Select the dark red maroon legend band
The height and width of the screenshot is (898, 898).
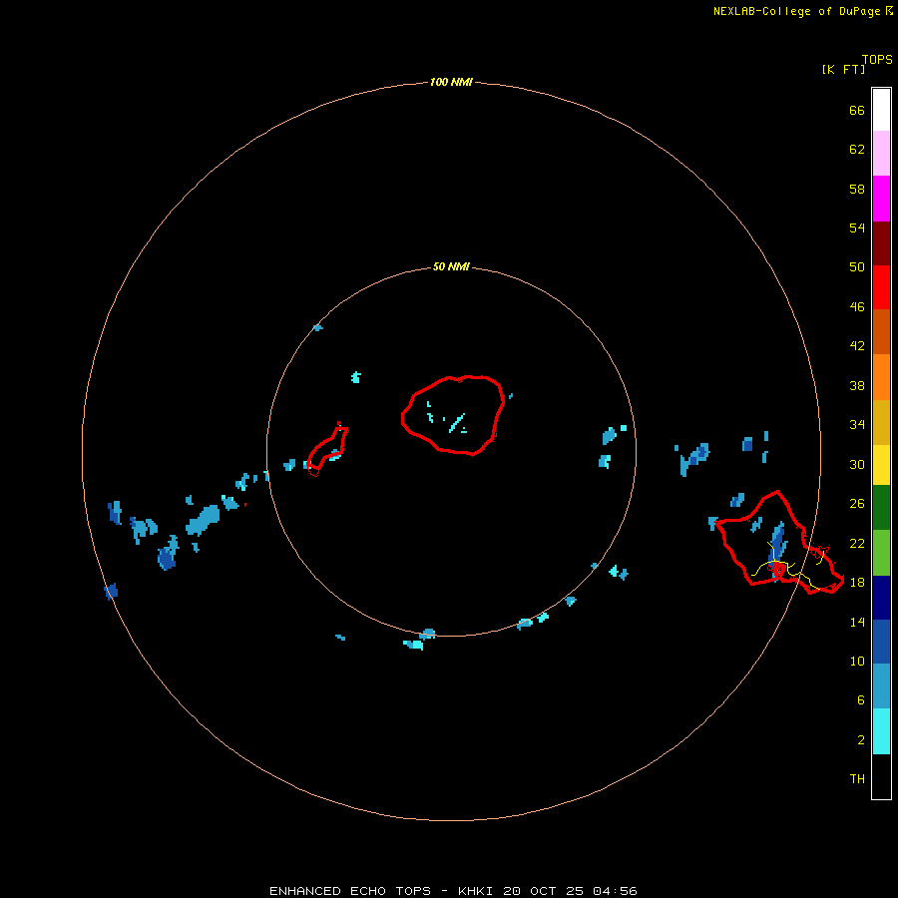(x=881, y=242)
